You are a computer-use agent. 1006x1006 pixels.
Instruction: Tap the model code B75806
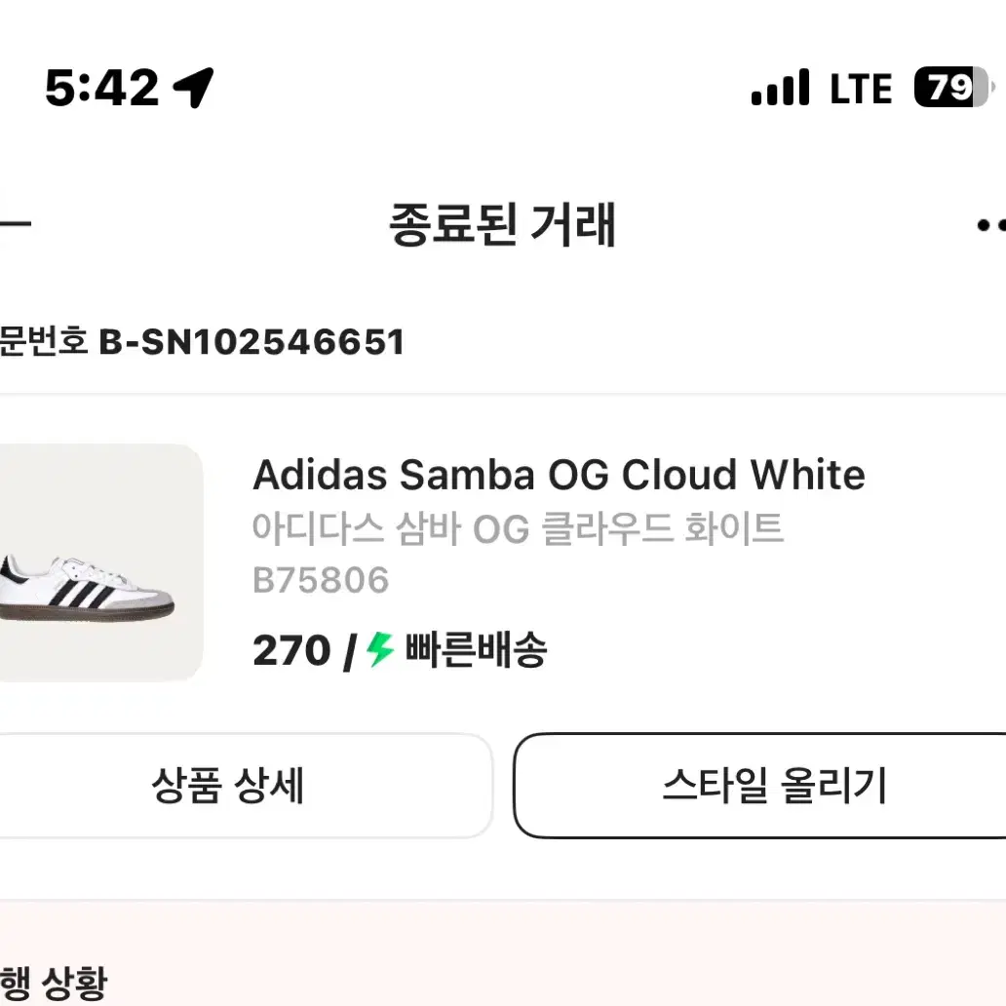pos(321,580)
